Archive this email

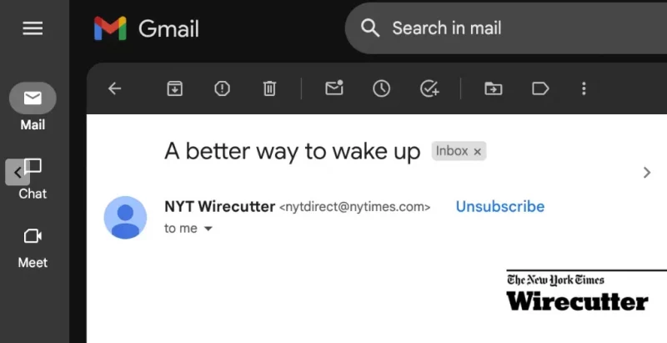pos(174,88)
